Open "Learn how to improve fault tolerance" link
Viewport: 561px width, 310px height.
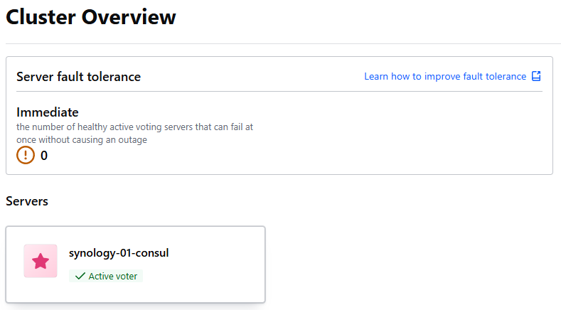point(445,76)
